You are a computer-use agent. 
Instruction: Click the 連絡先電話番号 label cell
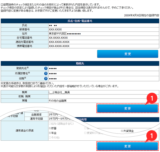point(24,42)
